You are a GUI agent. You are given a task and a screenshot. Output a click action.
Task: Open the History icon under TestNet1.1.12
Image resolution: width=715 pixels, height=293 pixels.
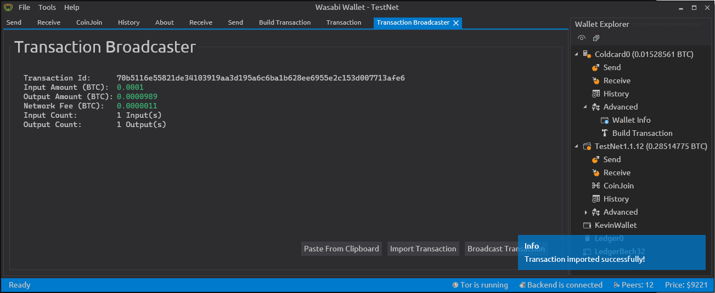[596, 199]
